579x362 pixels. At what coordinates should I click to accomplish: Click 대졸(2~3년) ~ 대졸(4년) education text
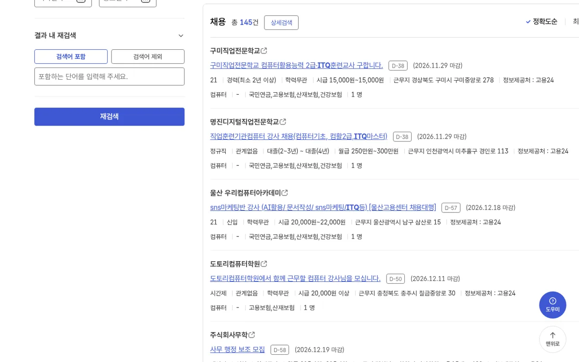tap(298, 151)
